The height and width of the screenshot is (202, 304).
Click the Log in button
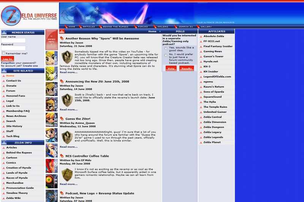point(7,59)
